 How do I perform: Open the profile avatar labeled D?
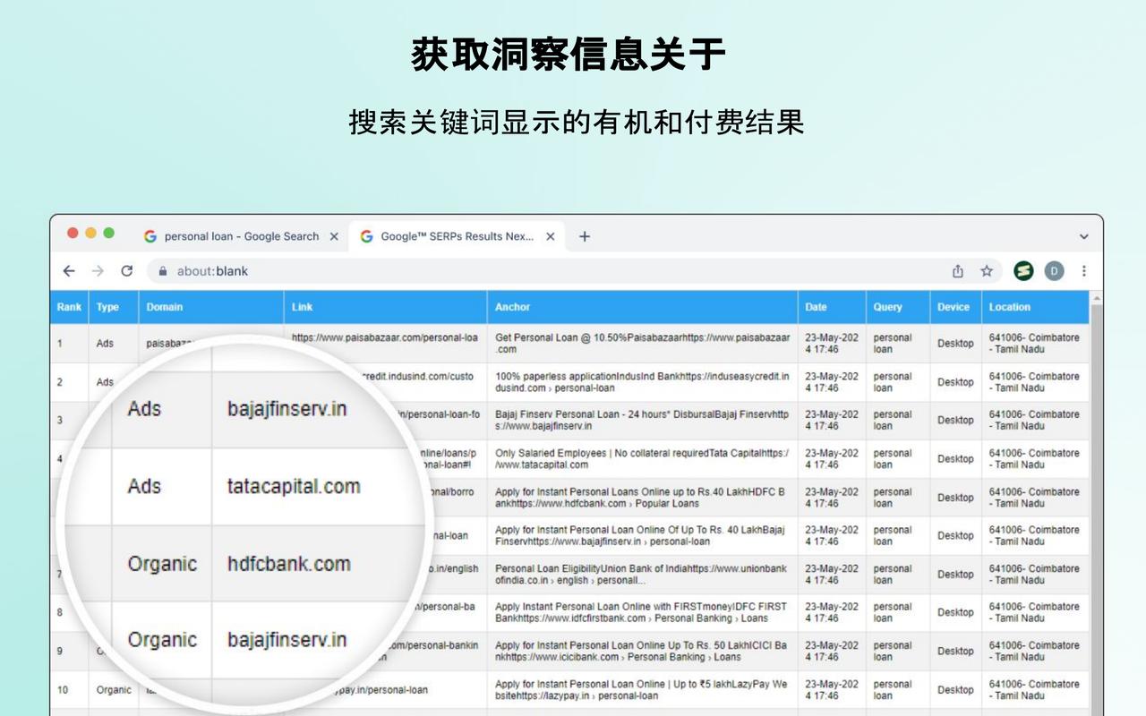click(x=1054, y=271)
